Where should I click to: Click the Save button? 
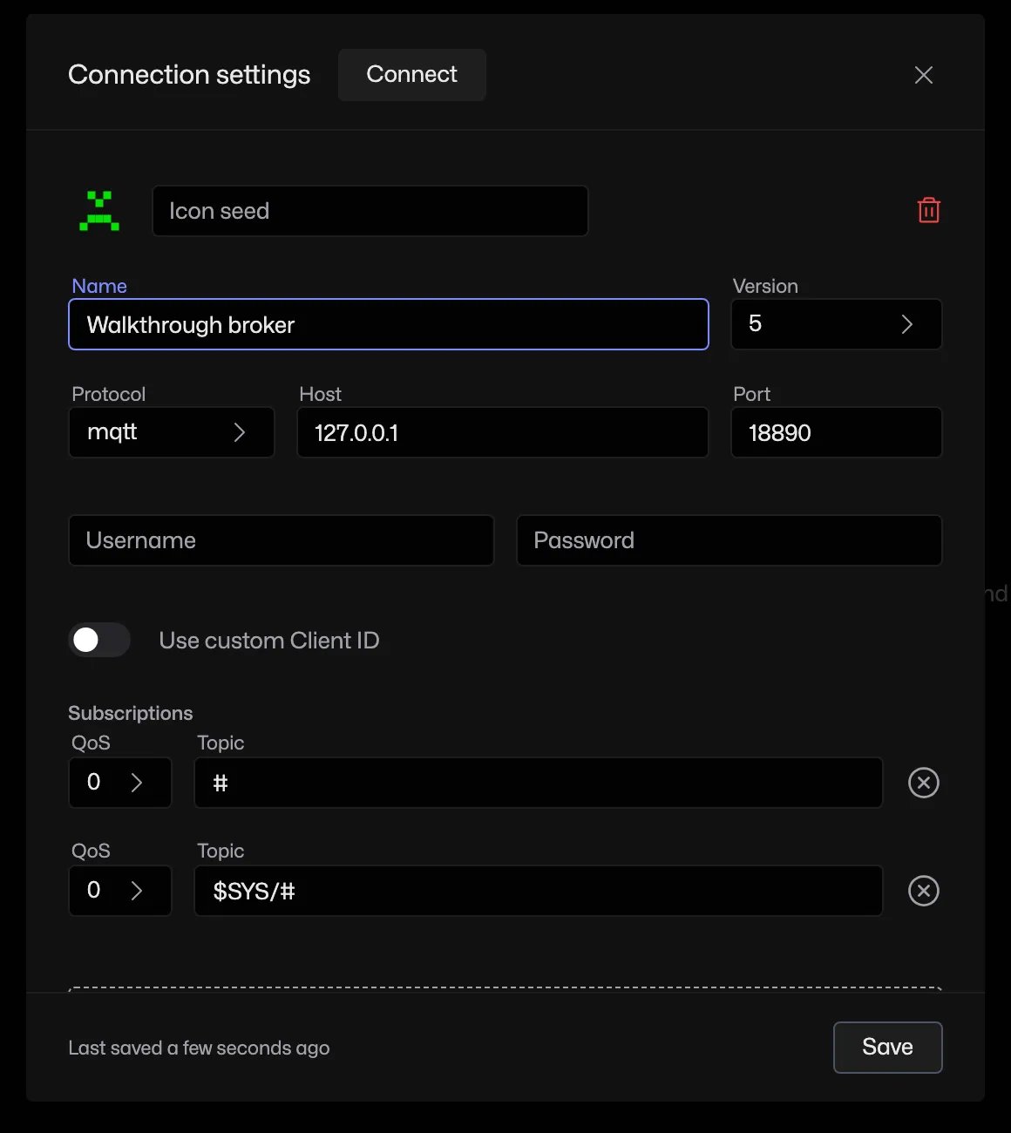(x=888, y=1048)
